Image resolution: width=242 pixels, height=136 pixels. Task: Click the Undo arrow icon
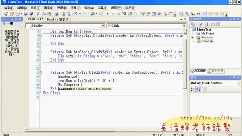[76, 14]
